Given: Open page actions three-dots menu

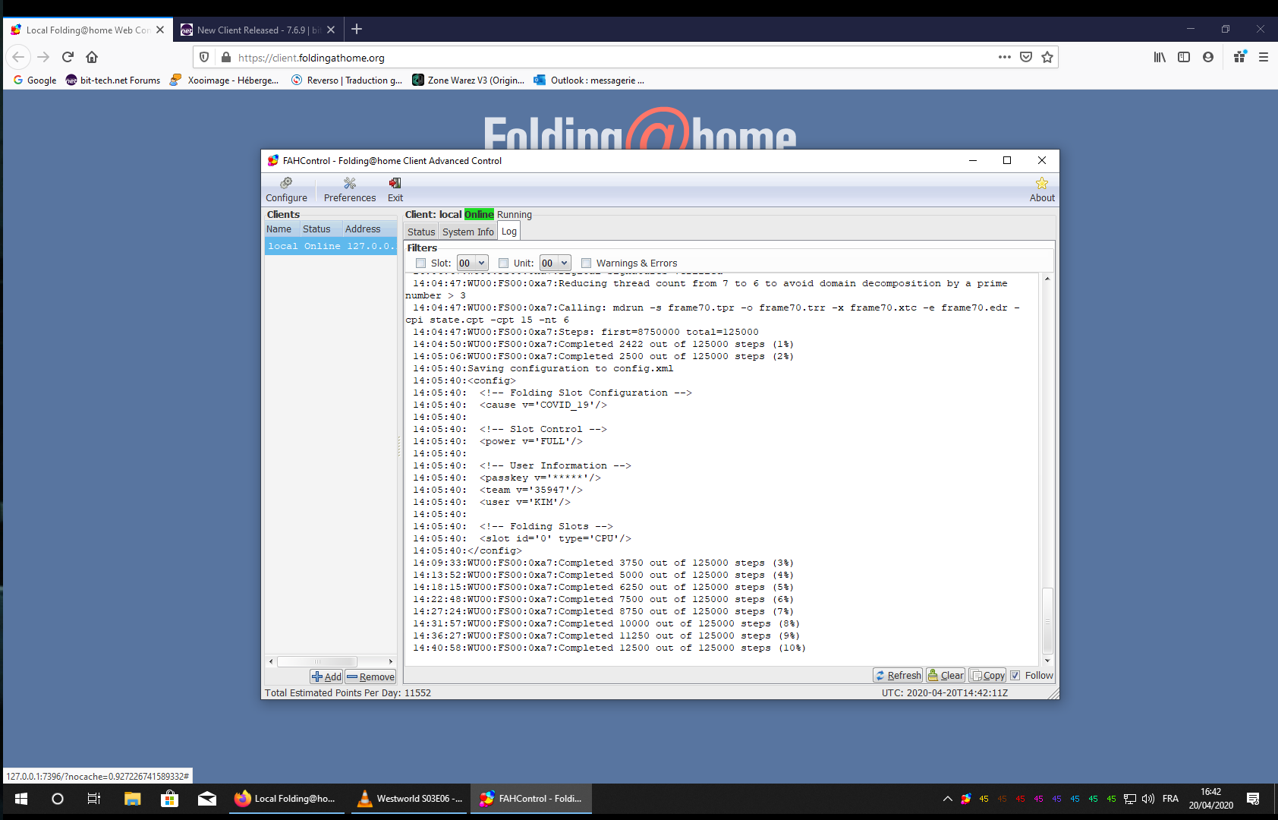Looking at the screenshot, I should tap(1005, 57).
